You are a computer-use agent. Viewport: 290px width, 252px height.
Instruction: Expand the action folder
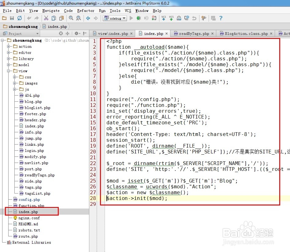[9, 47]
